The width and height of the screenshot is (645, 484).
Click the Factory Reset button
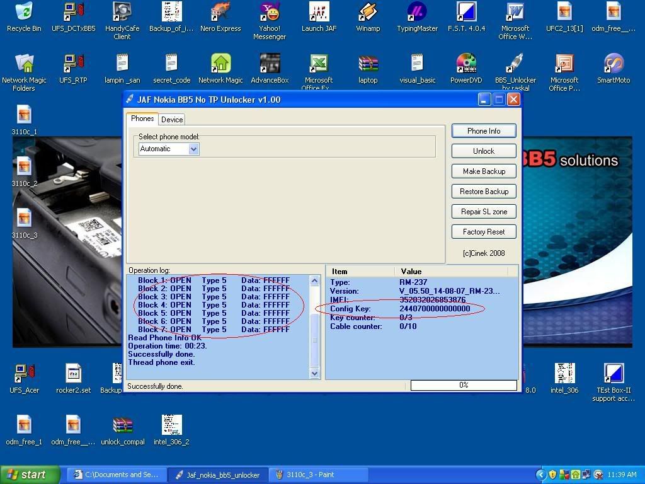[484, 232]
